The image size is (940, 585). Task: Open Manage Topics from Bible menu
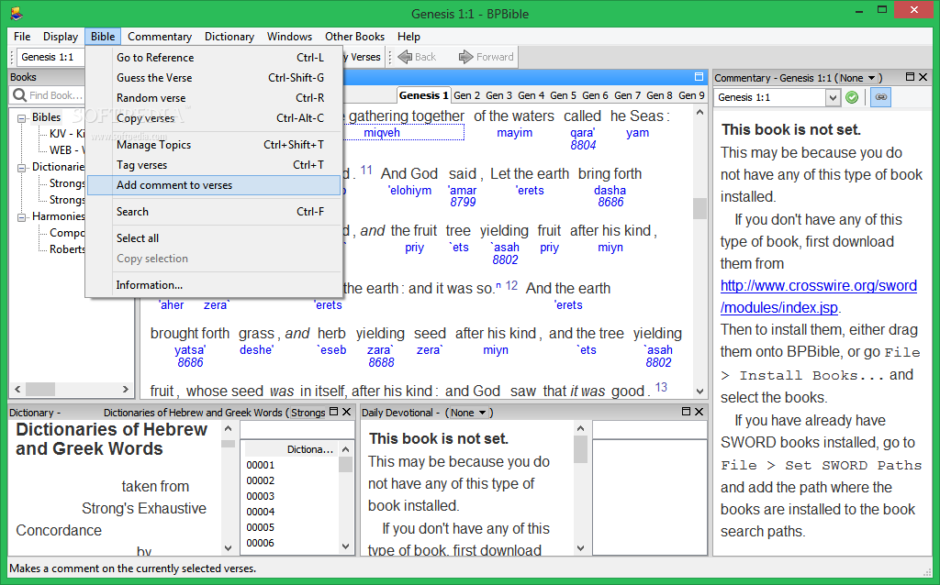click(214, 144)
